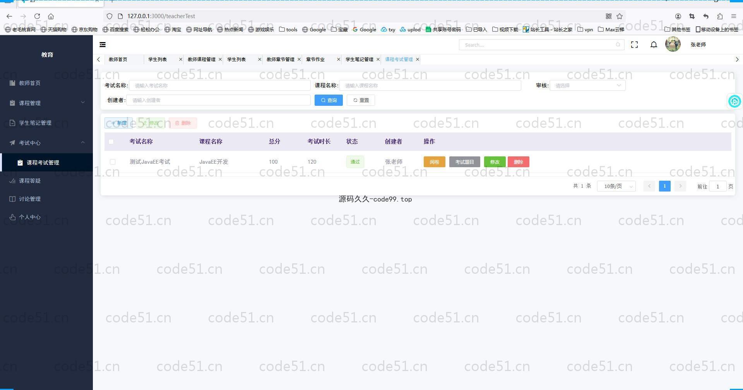Expand the 课程管理 sidebar menu
The width and height of the screenshot is (743, 390).
point(46,103)
